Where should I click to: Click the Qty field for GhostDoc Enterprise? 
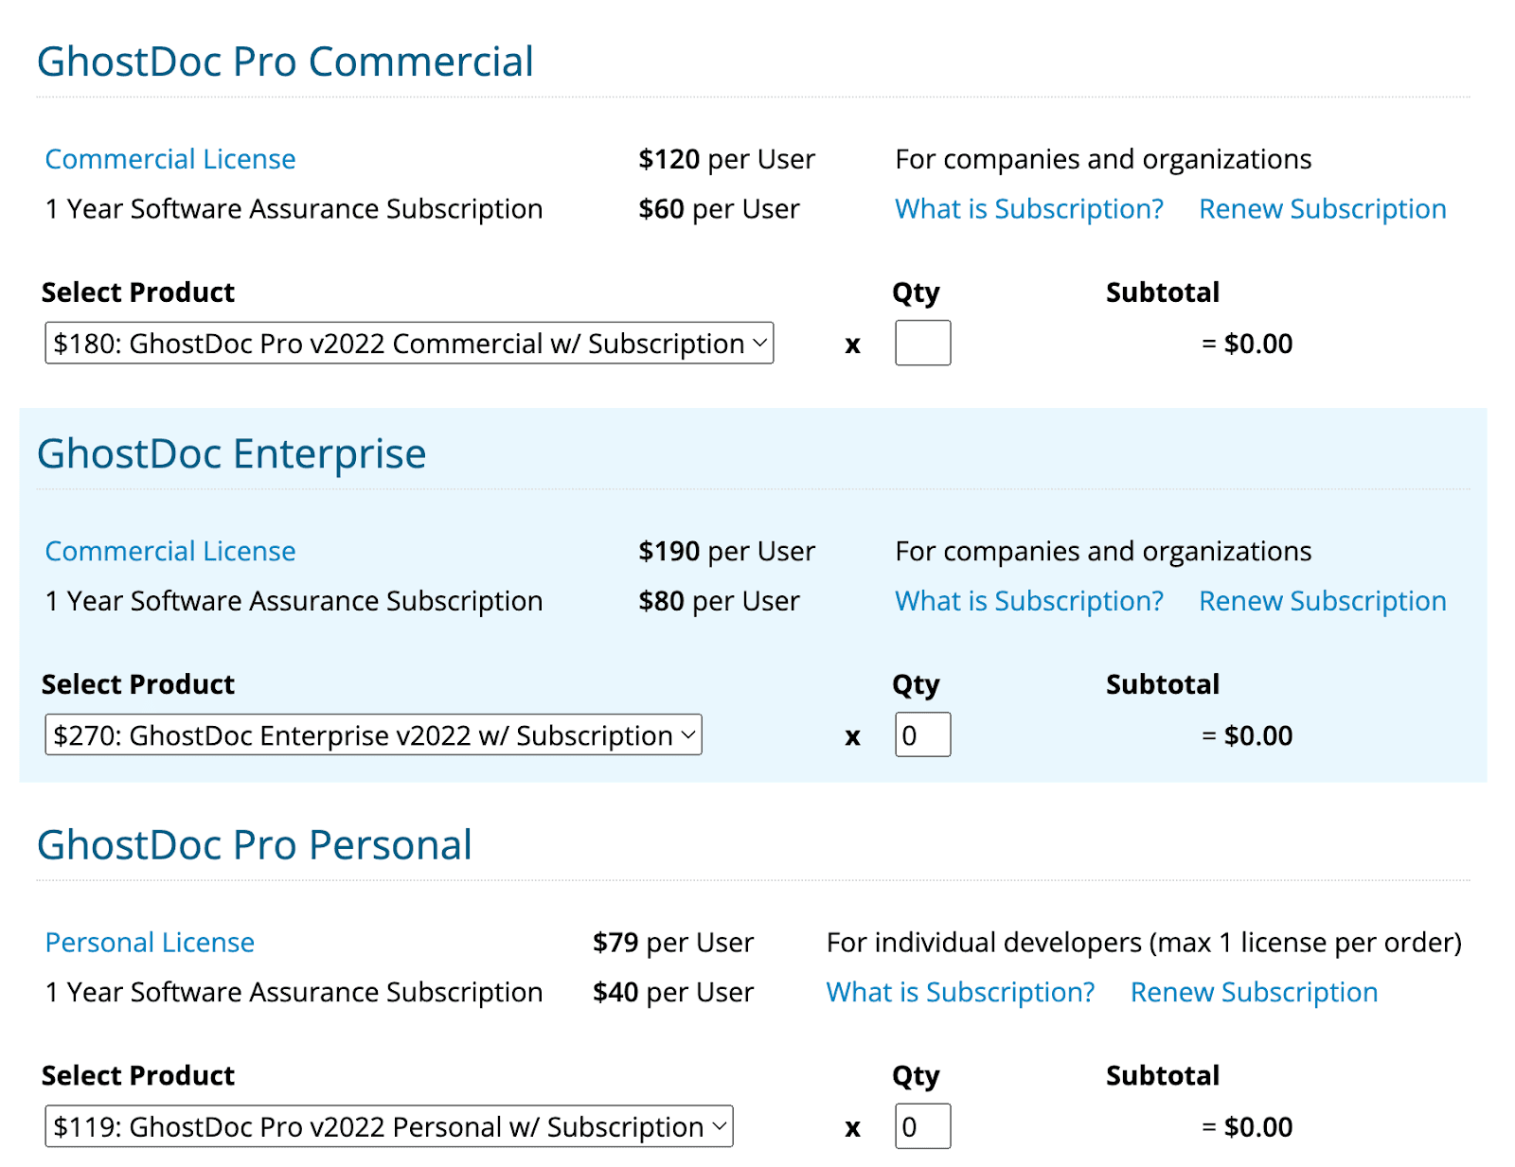coord(921,734)
